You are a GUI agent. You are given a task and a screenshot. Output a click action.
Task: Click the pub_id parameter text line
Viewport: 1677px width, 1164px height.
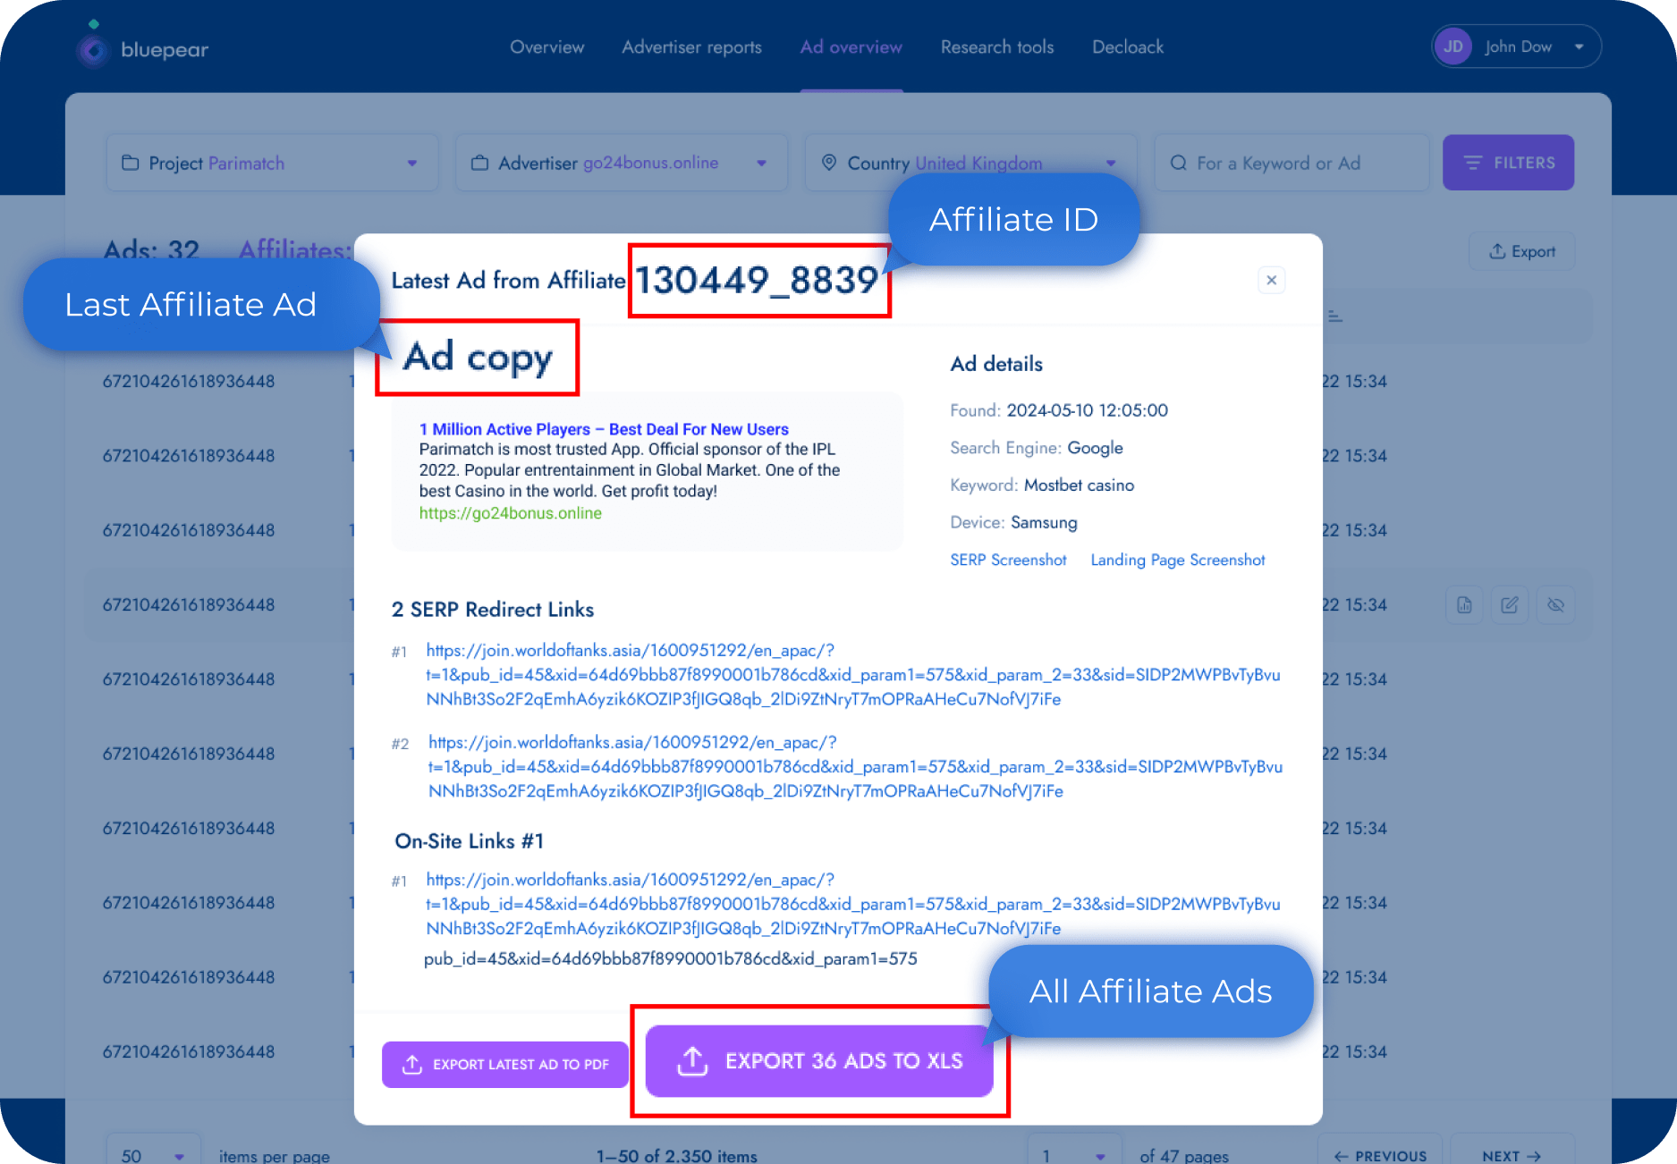(670, 959)
